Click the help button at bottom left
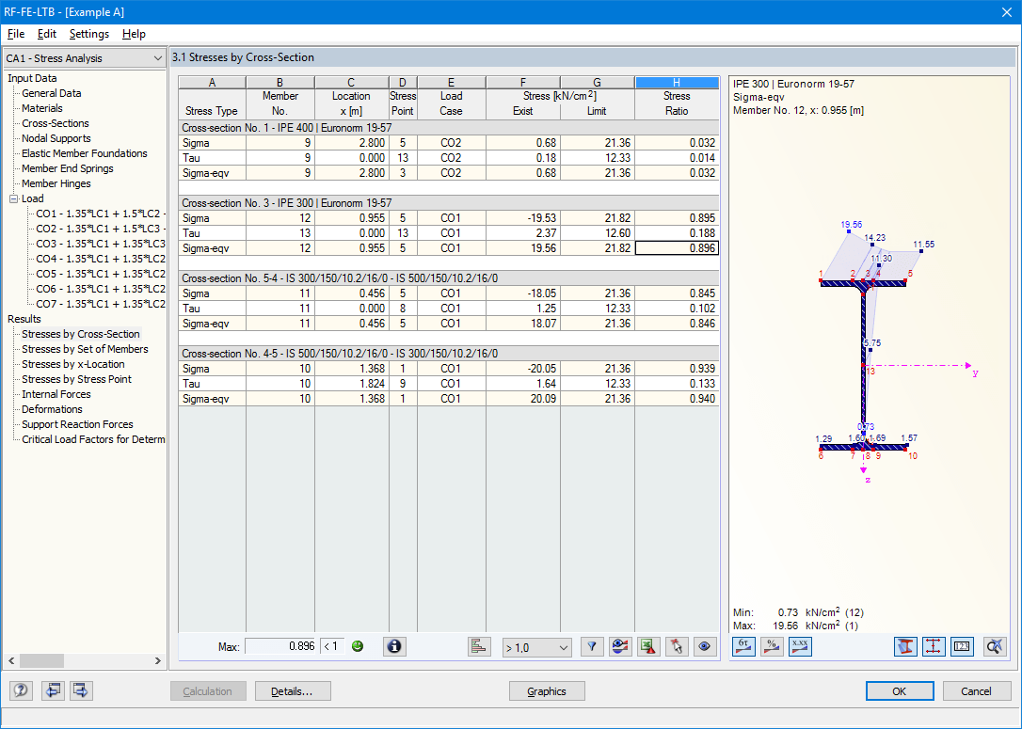This screenshot has width=1022, height=729. (x=21, y=691)
